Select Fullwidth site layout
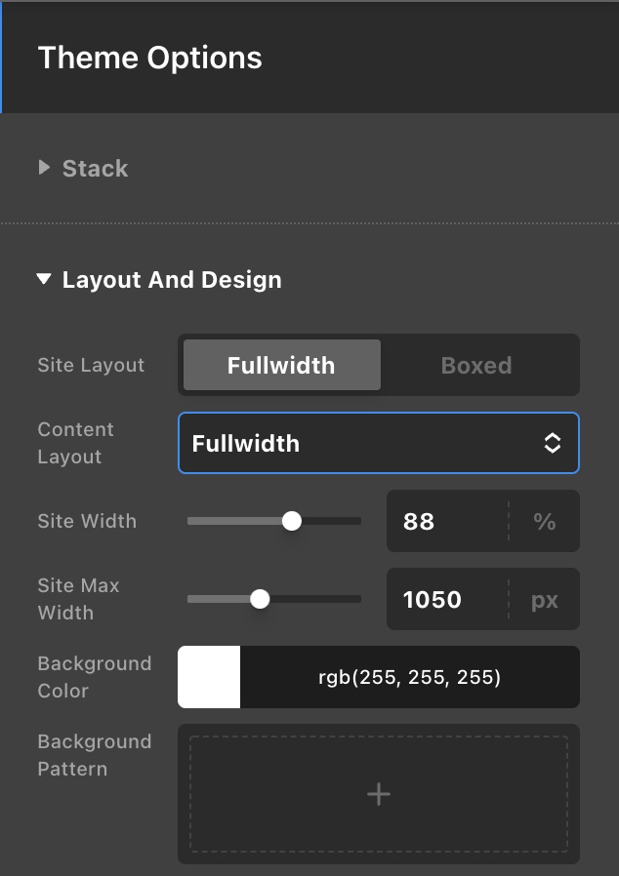 [281, 366]
